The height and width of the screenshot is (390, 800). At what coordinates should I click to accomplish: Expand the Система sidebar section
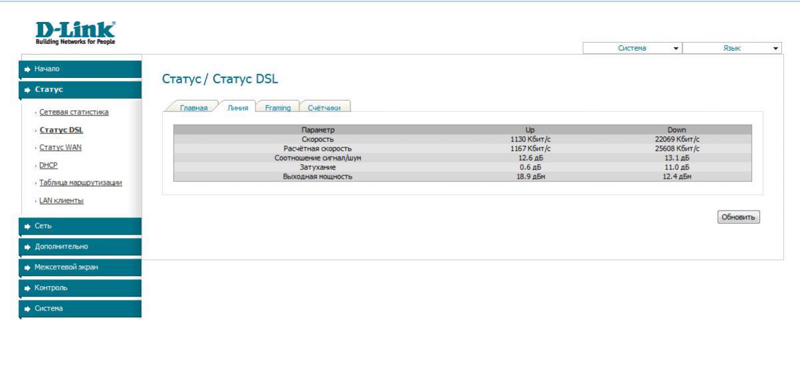49,309
